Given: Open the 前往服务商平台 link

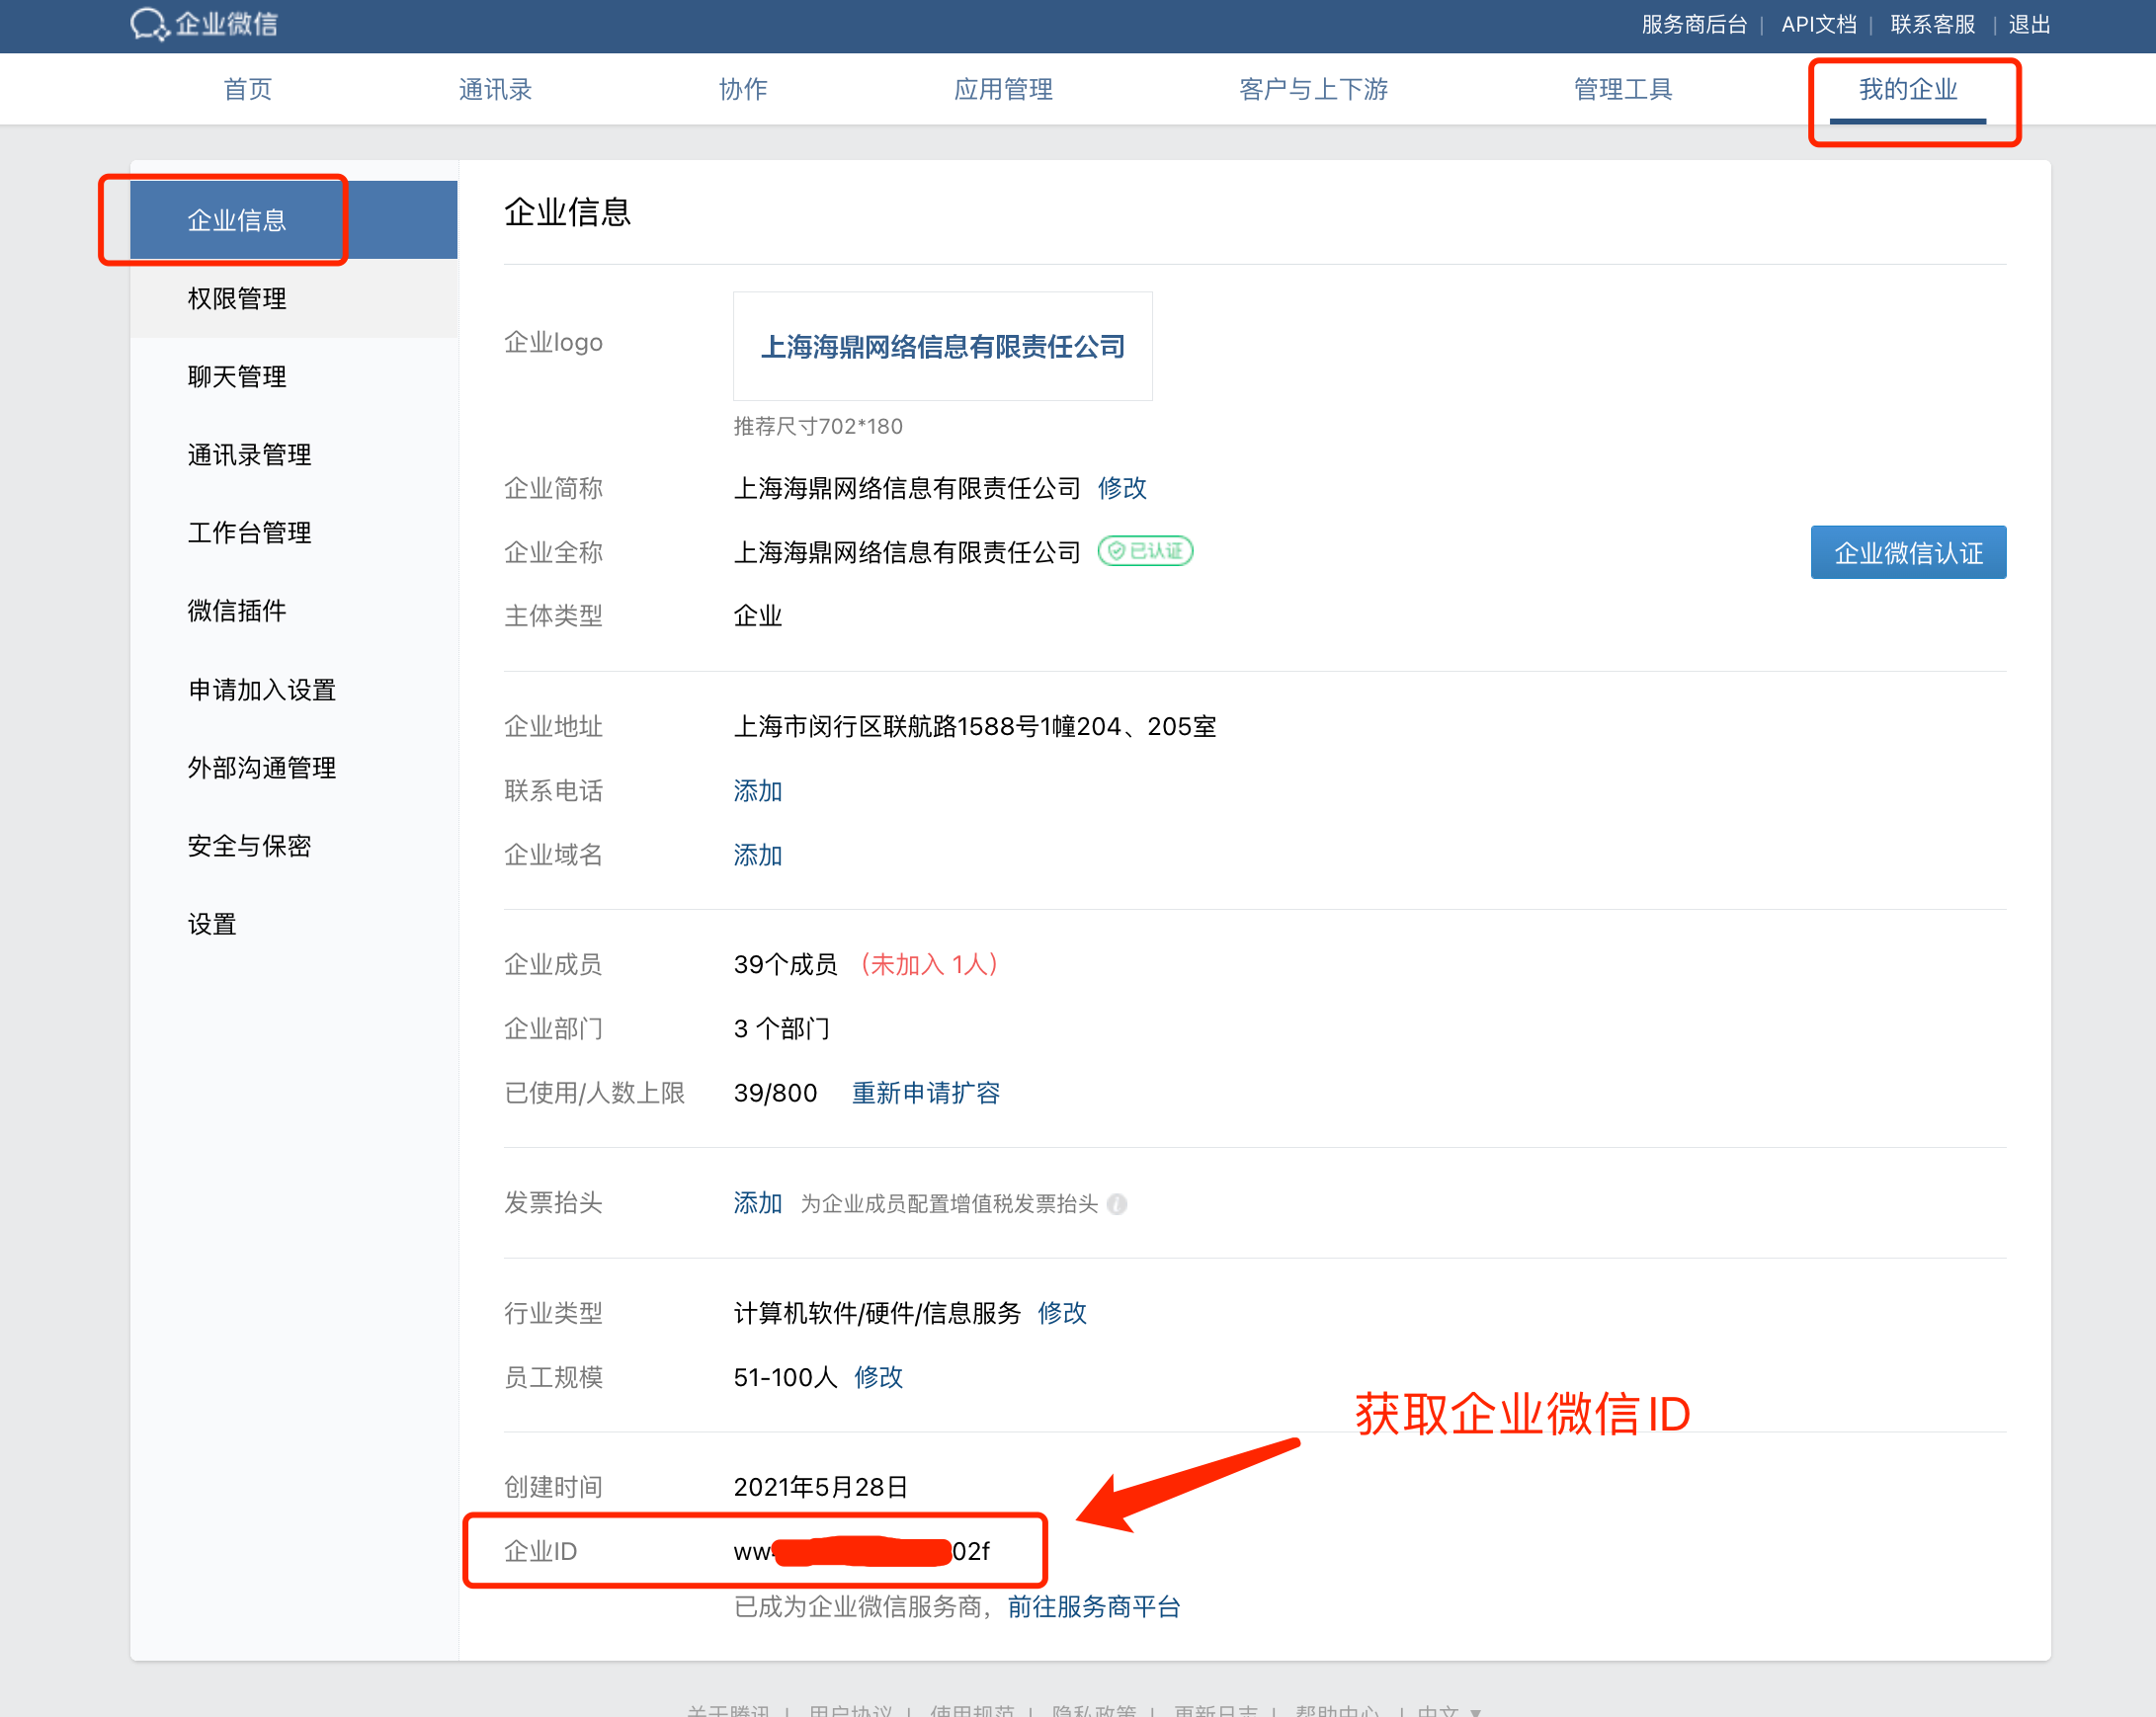Looking at the screenshot, I should point(1093,1606).
